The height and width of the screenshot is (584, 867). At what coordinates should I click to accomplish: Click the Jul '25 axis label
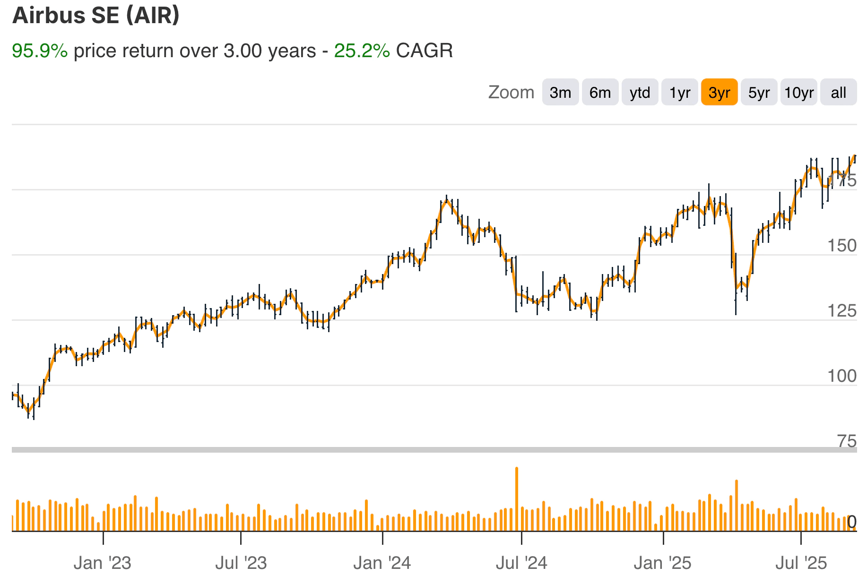(x=801, y=563)
